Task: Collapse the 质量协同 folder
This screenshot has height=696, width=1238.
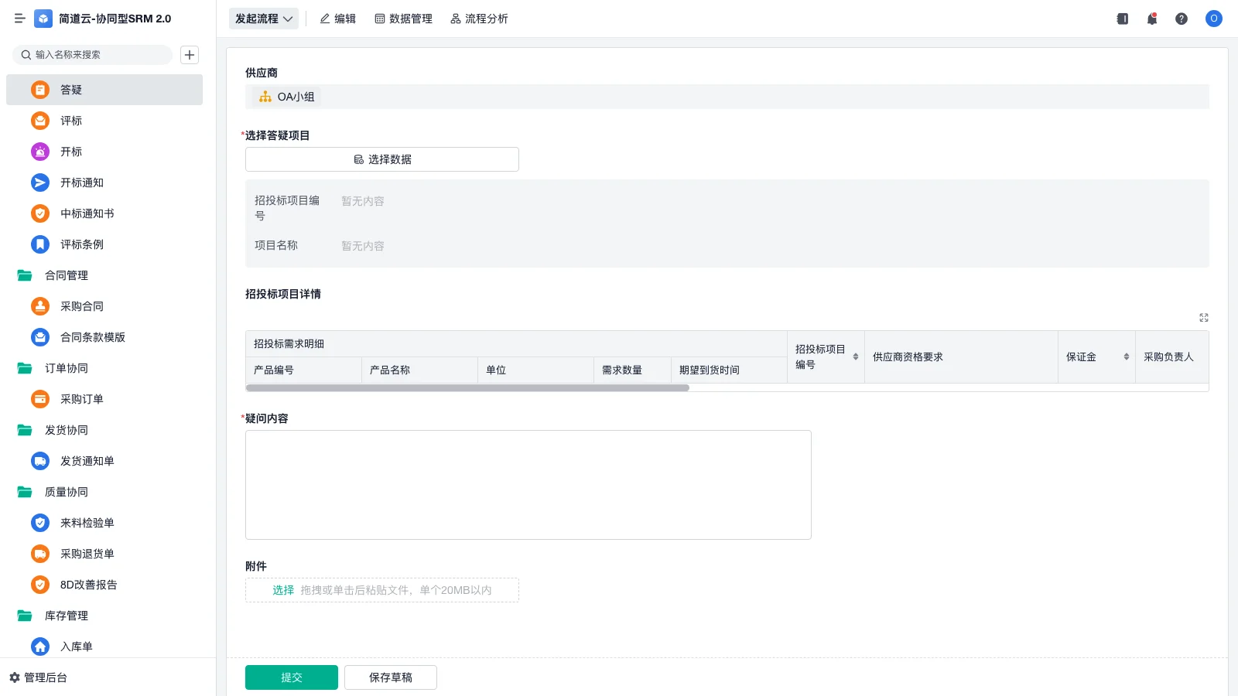Action: [25, 492]
